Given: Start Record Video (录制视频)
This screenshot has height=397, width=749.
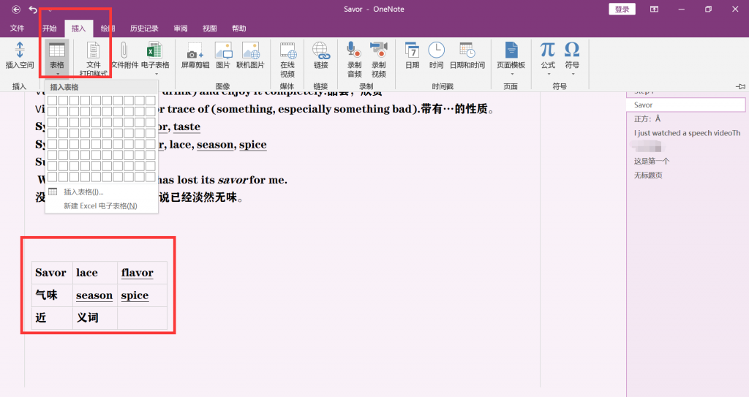Looking at the screenshot, I should (379, 60).
